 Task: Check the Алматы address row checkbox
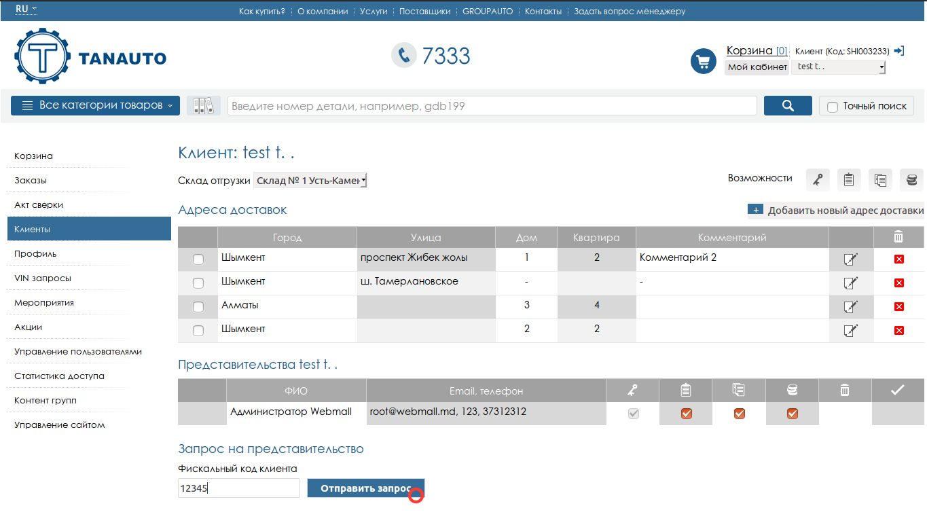point(198,307)
